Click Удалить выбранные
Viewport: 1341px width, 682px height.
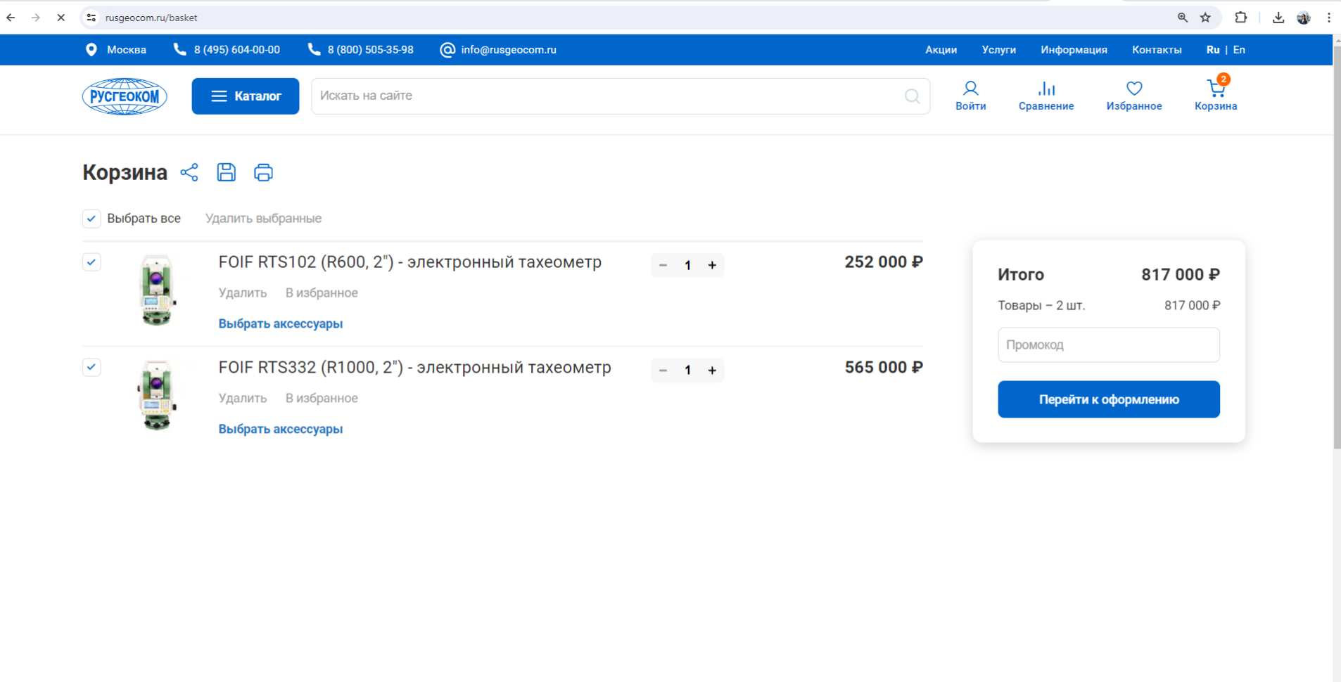coord(263,219)
